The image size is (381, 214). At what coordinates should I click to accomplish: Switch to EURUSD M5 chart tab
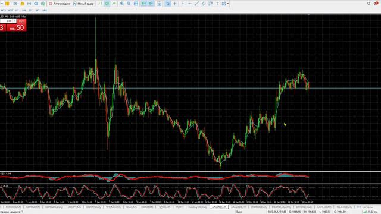click(13, 207)
